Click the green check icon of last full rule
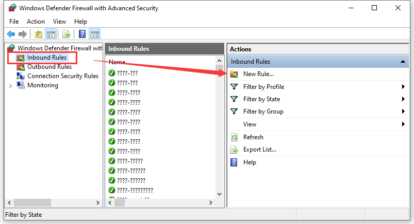414x224 pixels. [x=112, y=190]
